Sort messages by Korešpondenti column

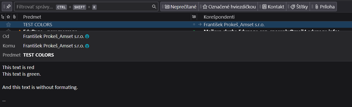tap(219, 17)
